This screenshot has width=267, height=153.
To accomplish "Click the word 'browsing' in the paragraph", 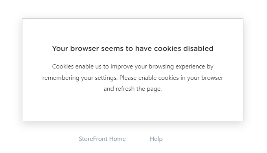I will pyautogui.click(x=161, y=67).
